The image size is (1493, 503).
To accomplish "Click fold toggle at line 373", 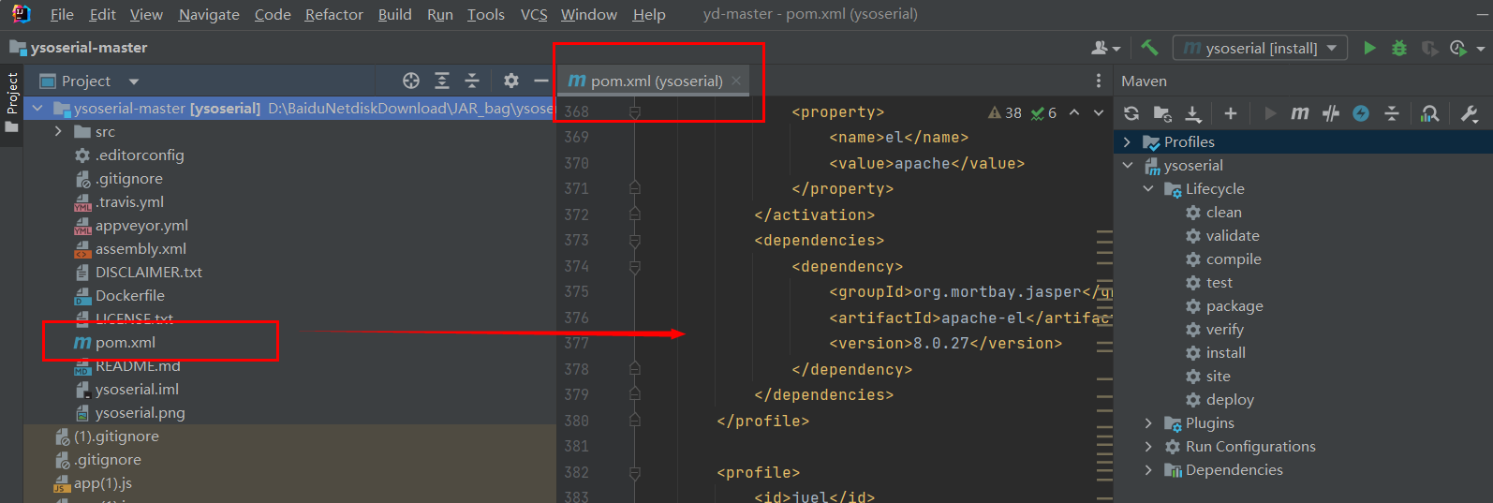I will (635, 241).
